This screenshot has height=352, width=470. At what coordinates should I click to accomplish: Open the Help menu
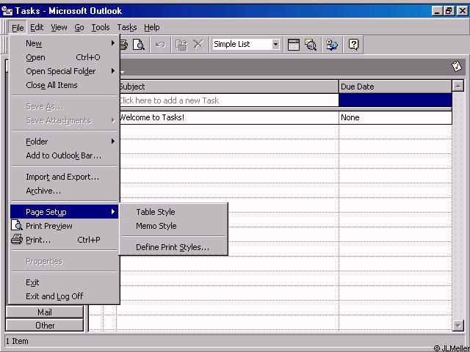point(152,28)
